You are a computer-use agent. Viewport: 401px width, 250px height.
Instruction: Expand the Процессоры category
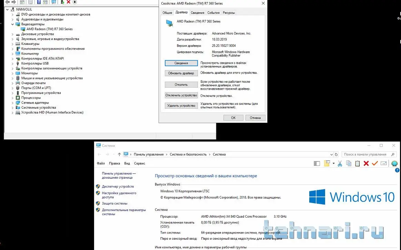(12, 98)
